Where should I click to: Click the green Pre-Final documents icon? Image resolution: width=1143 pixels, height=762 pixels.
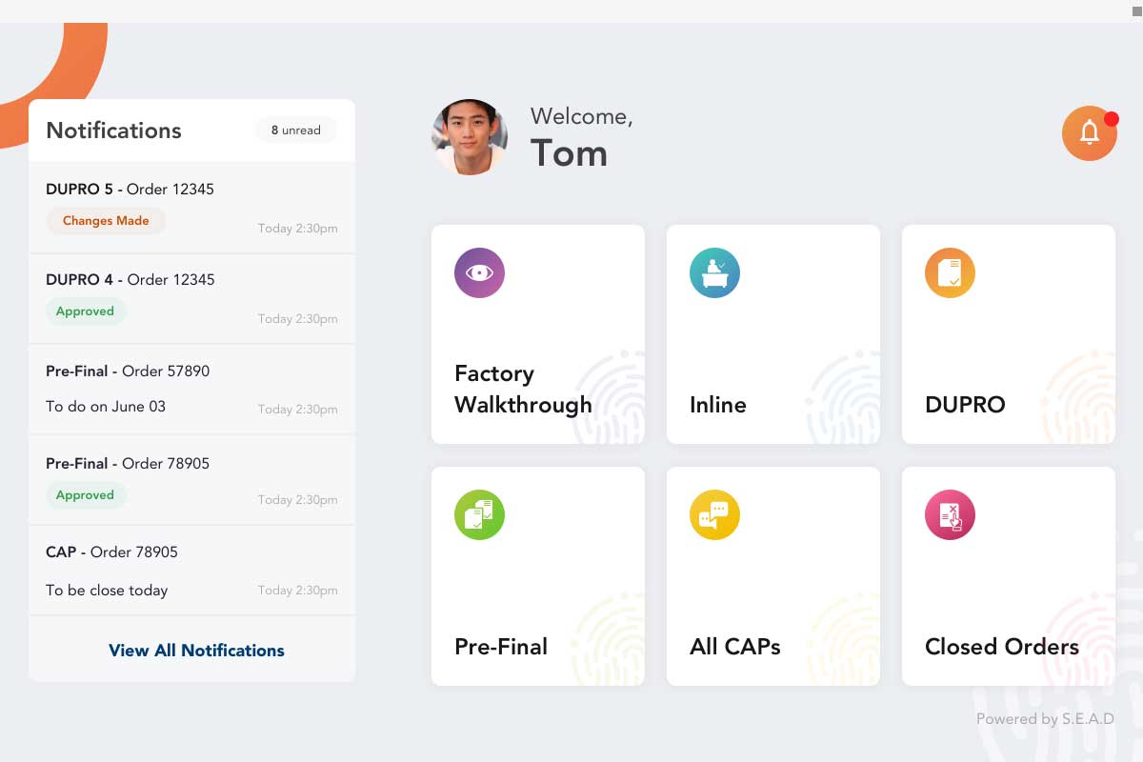479,515
